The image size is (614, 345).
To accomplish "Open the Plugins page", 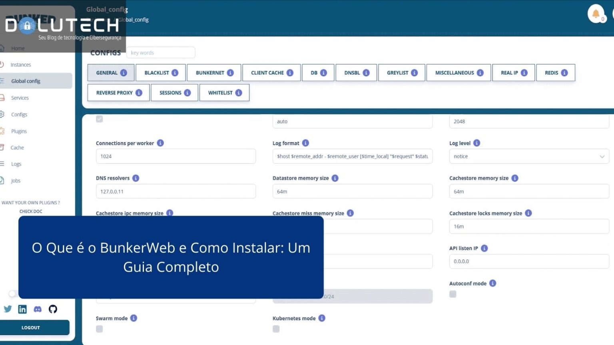I will tap(19, 131).
